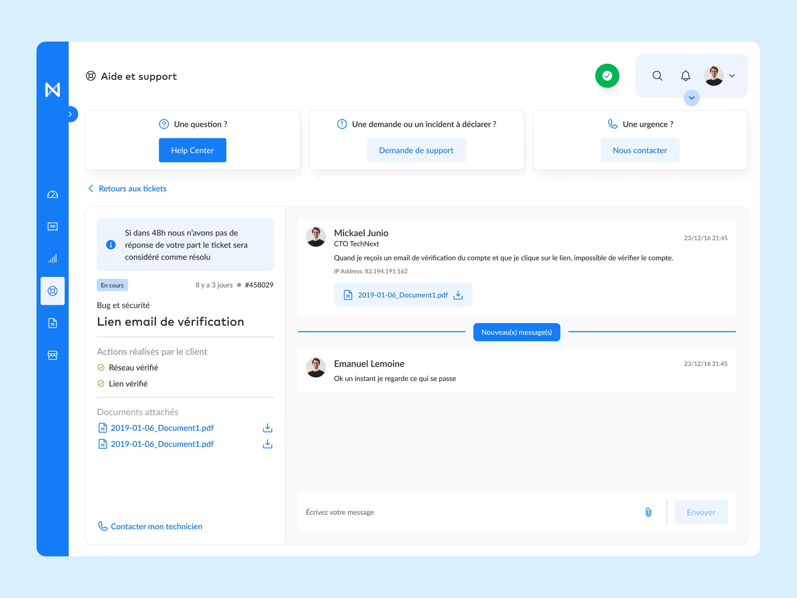Open the Help Center button
This screenshot has width=797, height=598.
192,150
